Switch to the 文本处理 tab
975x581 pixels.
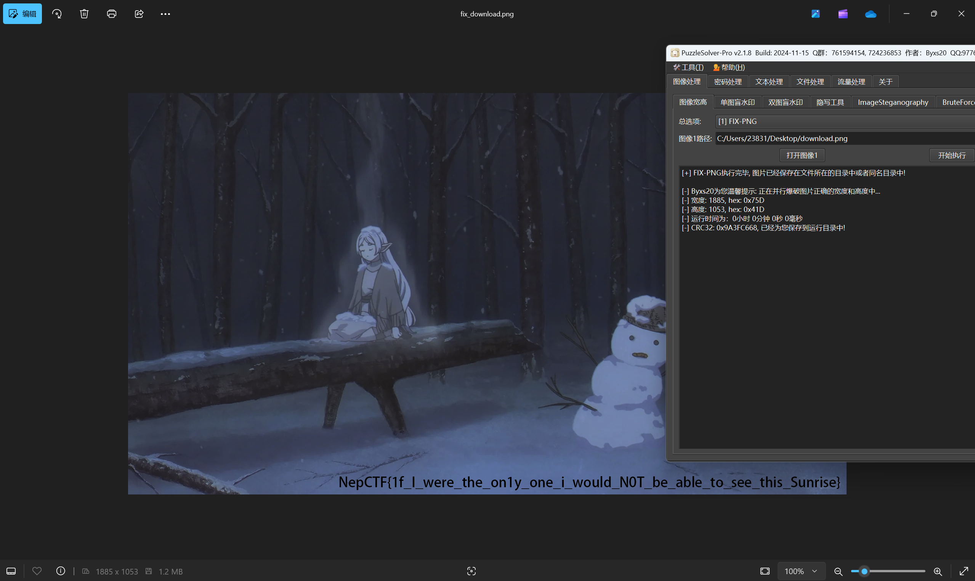(x=769, y=82)
